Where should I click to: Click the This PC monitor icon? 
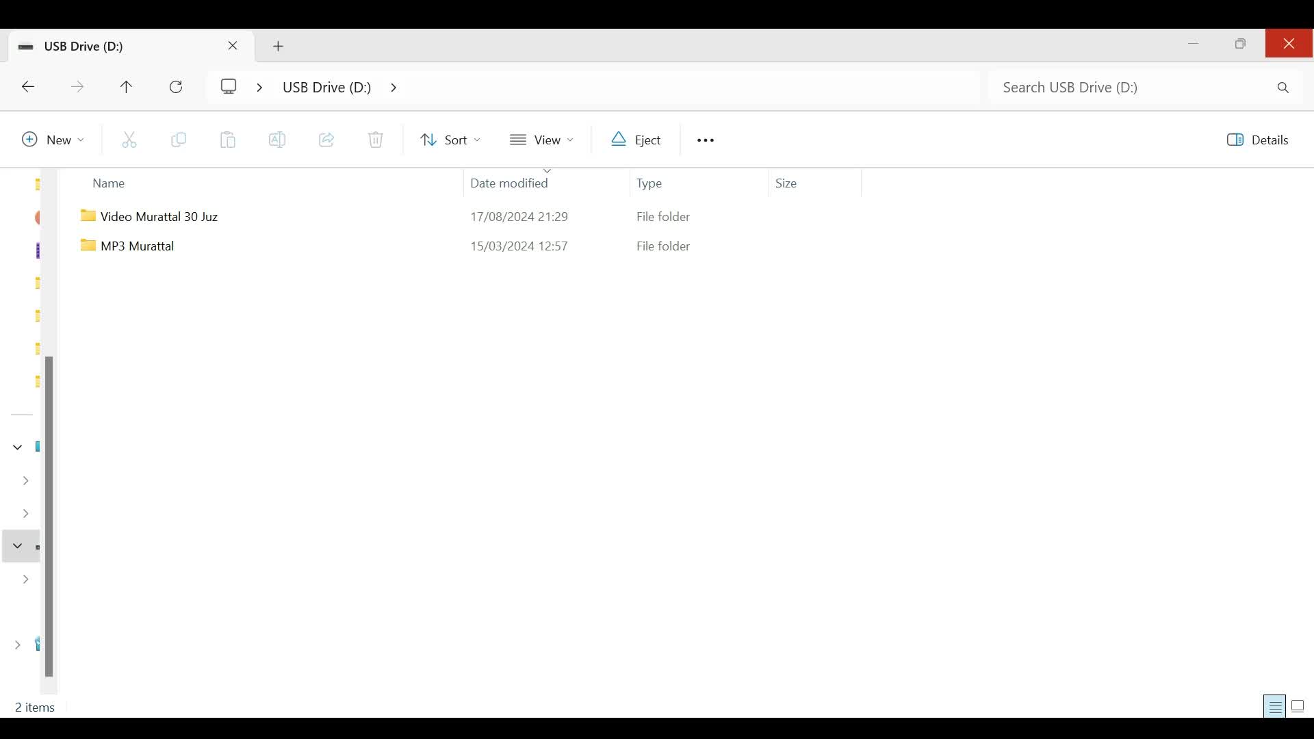[229, 87]
